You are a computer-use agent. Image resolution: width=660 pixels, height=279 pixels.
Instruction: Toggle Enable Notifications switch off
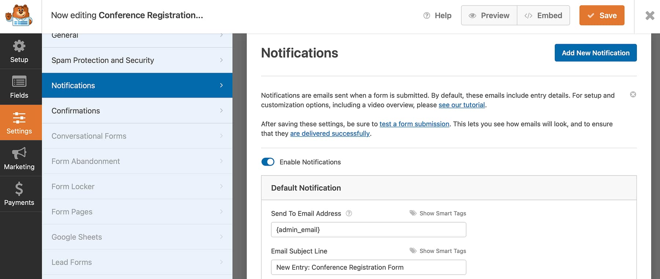(268, 162)
